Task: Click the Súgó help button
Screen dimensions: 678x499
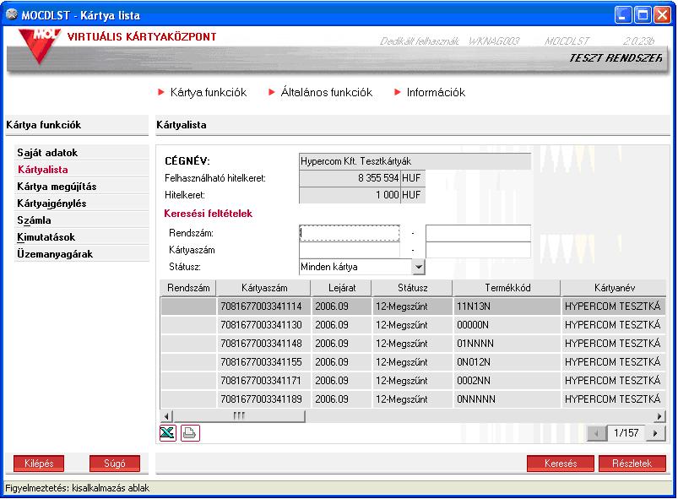Action: [115, 464]
